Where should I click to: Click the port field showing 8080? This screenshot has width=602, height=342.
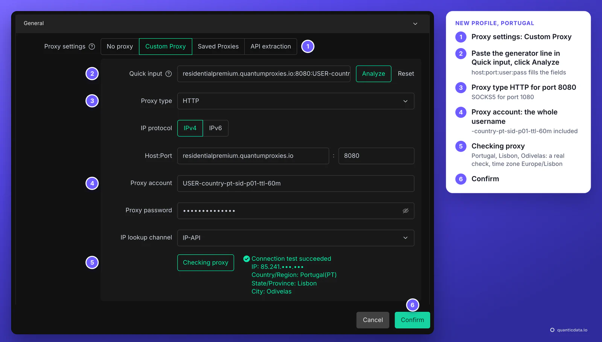click(376, 156)
